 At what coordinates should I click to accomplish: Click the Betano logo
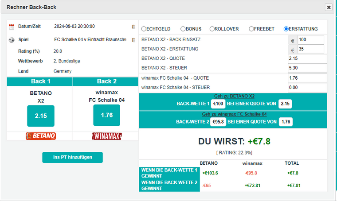[x=41, y=136]
